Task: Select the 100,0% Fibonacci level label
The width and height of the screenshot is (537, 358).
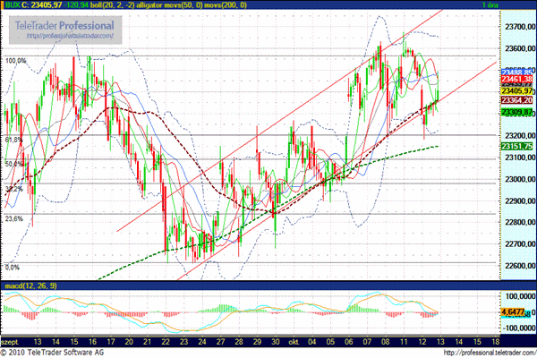Action: (x=15, y=61)
